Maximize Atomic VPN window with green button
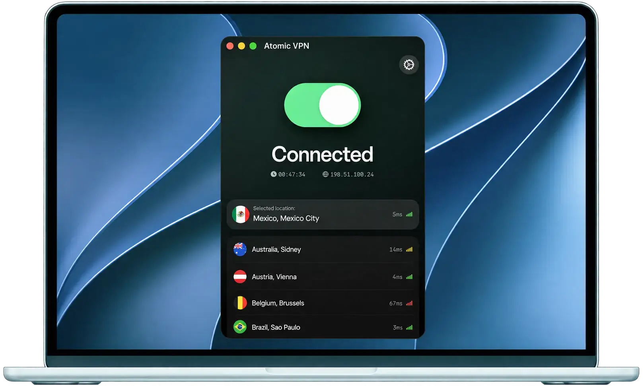This screenshot has width=644, height=386. click(253, 46)
